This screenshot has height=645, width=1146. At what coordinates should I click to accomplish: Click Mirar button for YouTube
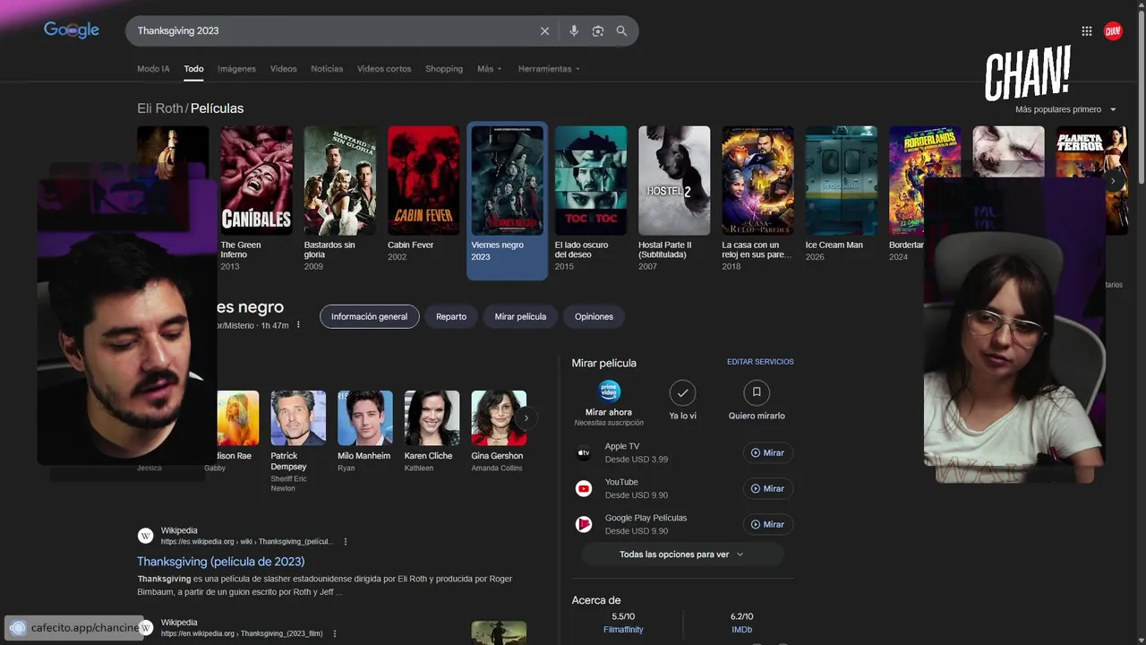768,489
